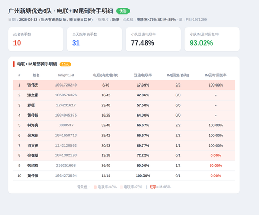Screen dimensions: 259x215
Task: Click knight id 255251668
Action: click(66, 165)
